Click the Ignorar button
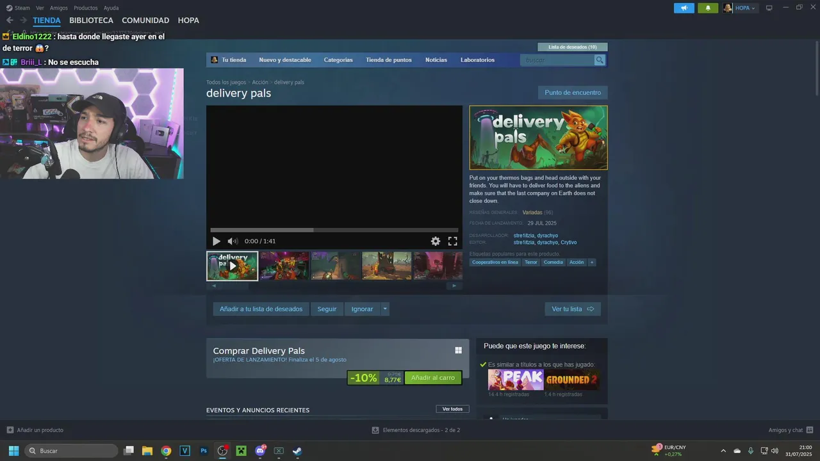 tap(362, 309)
